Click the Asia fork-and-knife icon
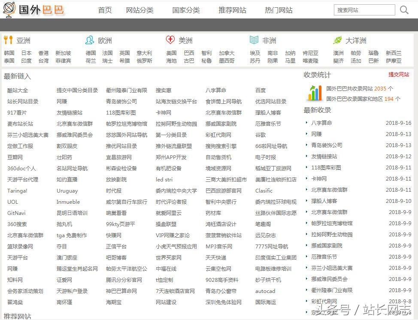Screen dimensions: 418x320 pos(8,40)
